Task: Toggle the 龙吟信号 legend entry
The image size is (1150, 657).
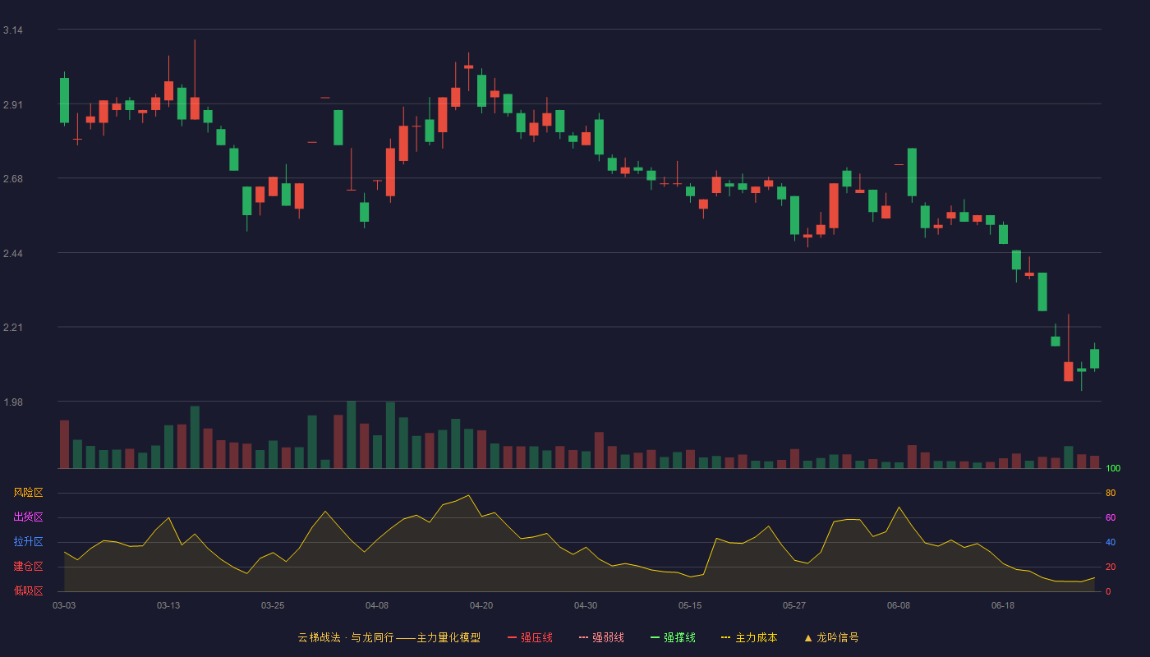Action: (x=831, y=637)
